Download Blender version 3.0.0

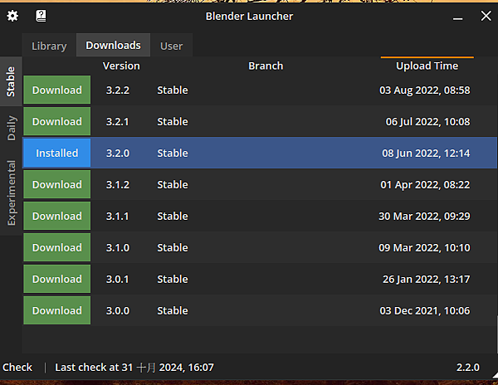[57, 310]
